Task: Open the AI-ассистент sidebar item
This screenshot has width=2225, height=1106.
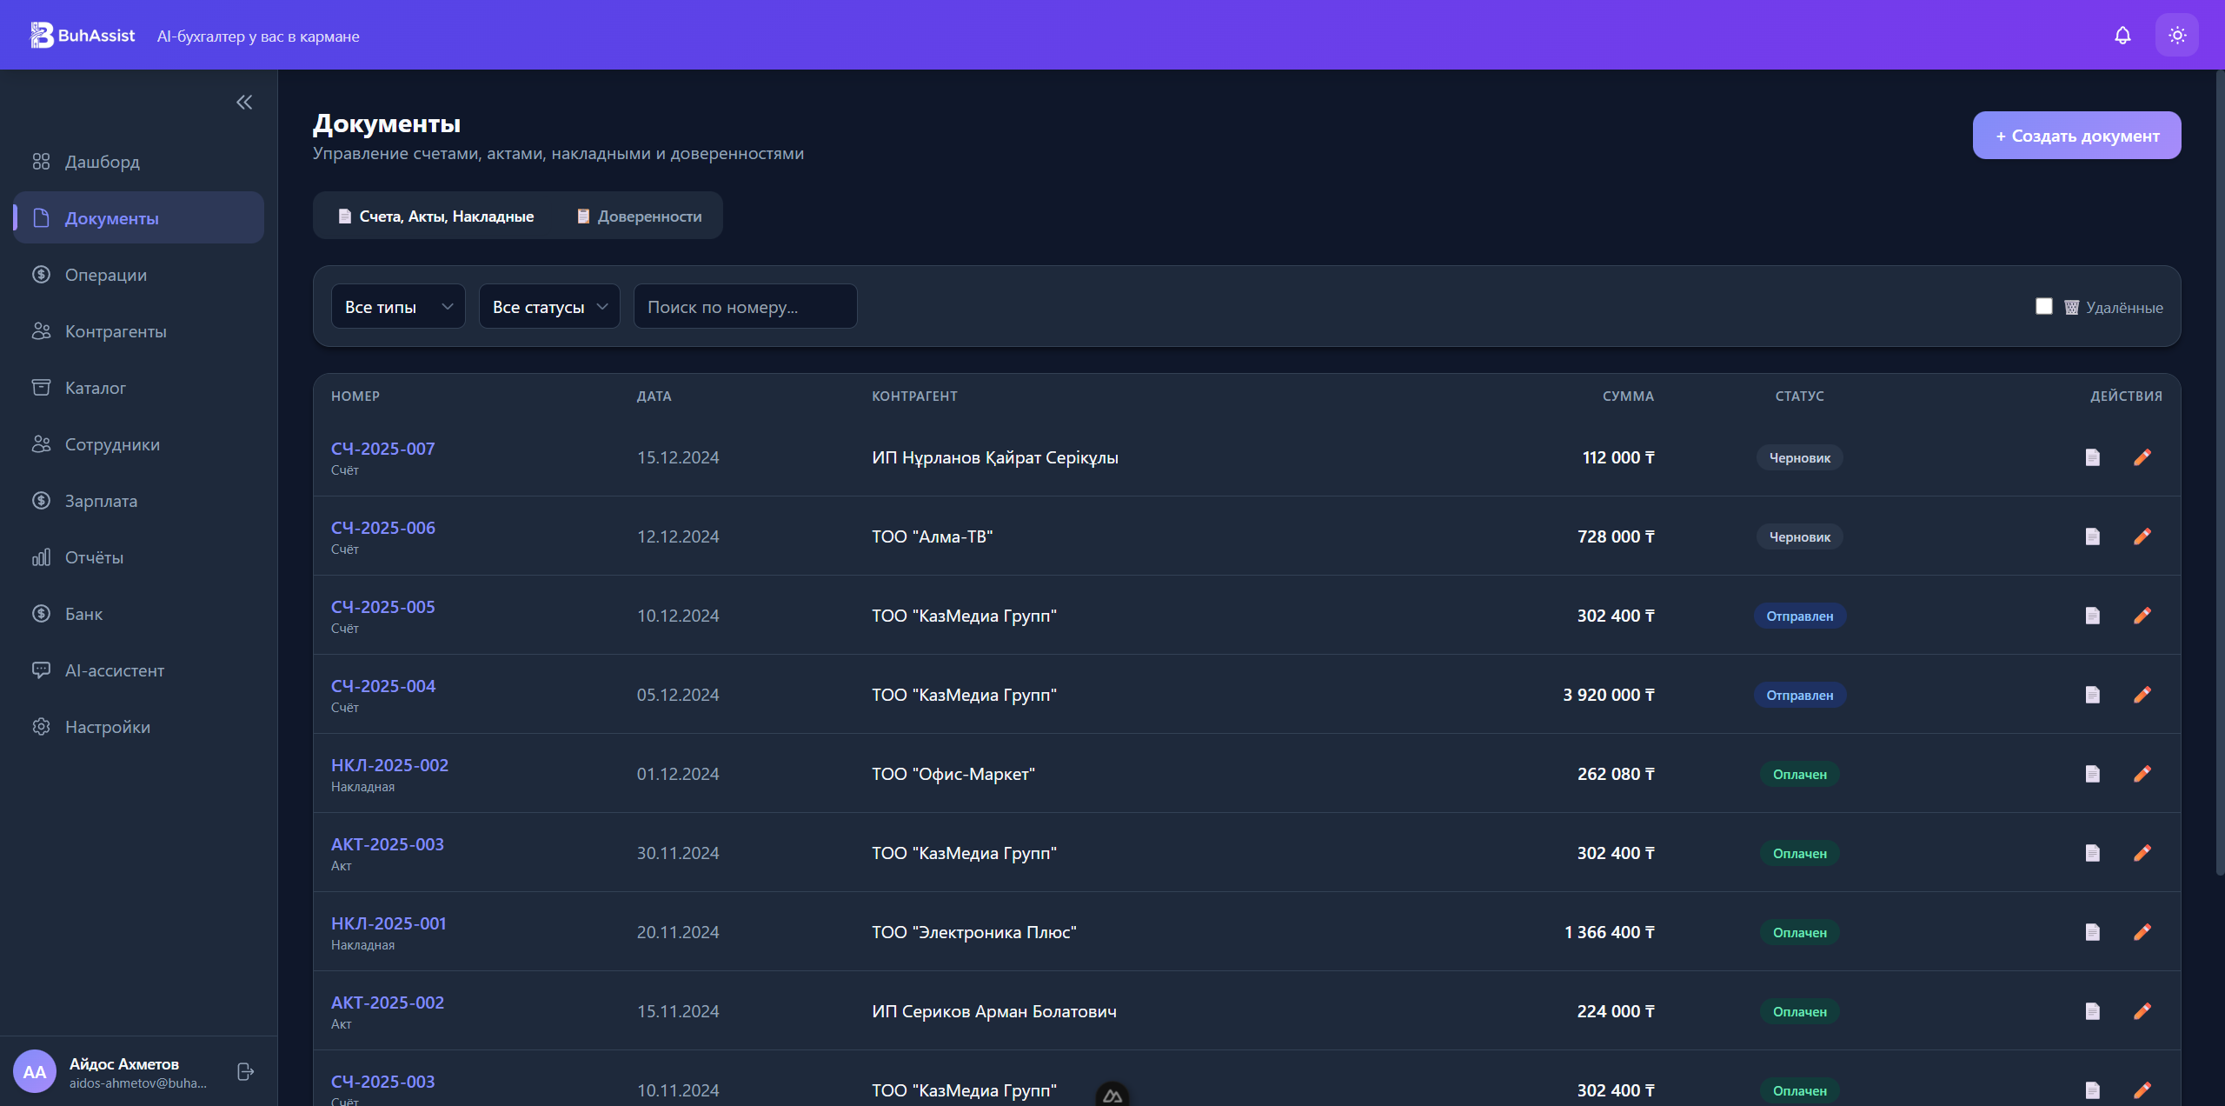Action: (x=114, y=670)
